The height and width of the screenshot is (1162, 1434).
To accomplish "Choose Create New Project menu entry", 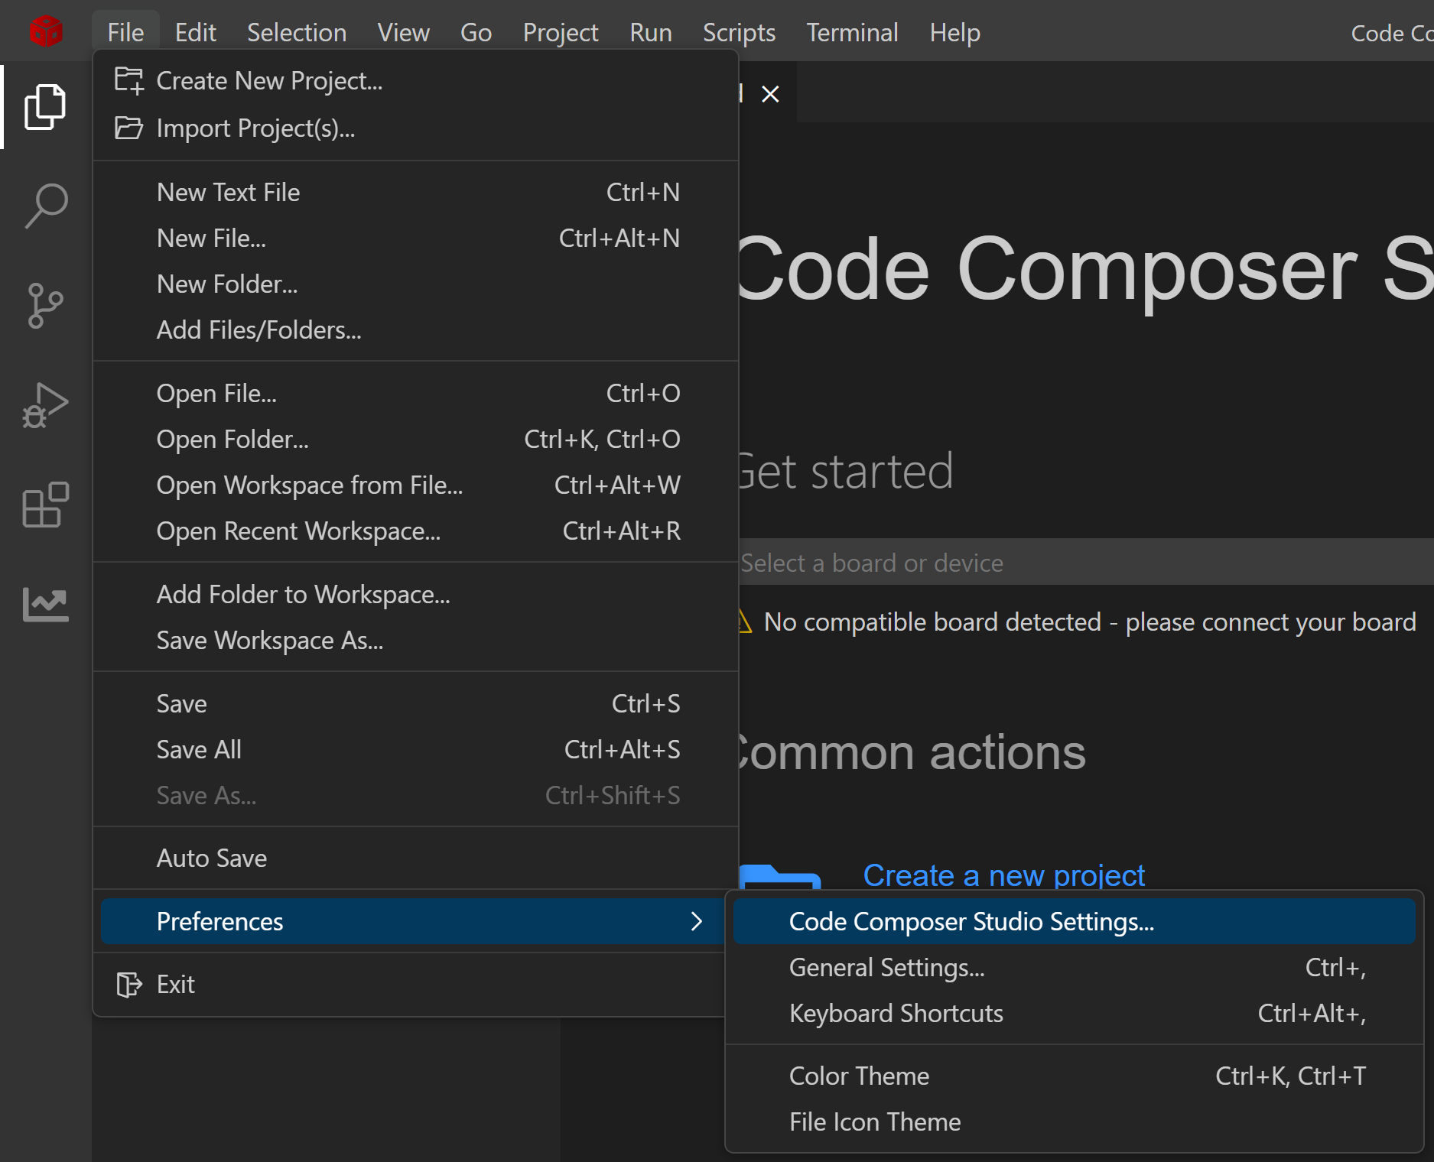I will (269, 81).
